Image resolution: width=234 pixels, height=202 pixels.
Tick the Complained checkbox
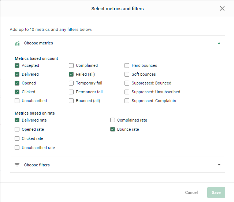[x=71, y=66]
